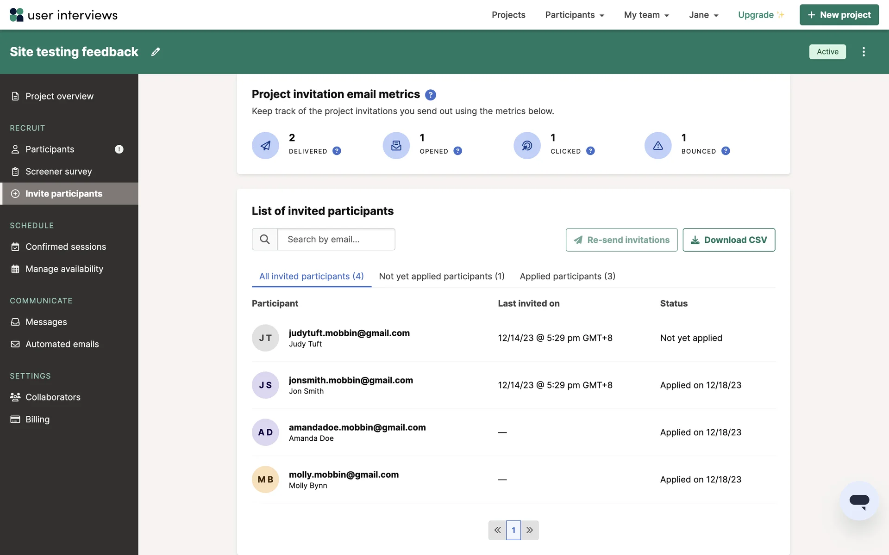This screenshot has width=889, height=555.
Task: Click the New project button
Action: coord(839,15)
